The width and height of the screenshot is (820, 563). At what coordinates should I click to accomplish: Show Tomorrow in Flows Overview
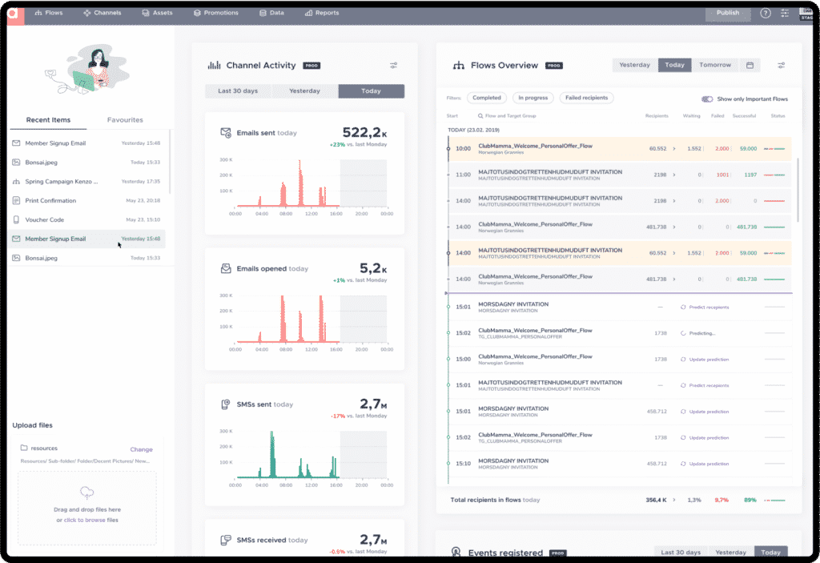coord(715,65)
